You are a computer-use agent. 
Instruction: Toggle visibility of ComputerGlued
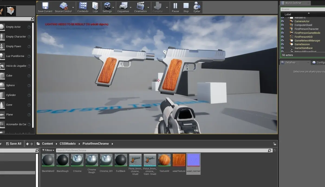click(282, 25)
